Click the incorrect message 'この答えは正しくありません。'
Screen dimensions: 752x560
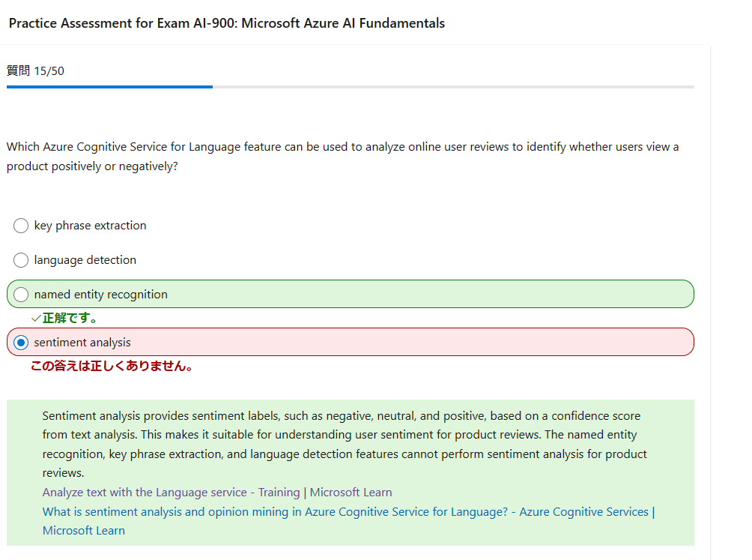[112, 366]
